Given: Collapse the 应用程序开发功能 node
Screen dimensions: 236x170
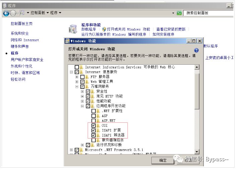Looking at the screenshot, I should click(82, 106).
